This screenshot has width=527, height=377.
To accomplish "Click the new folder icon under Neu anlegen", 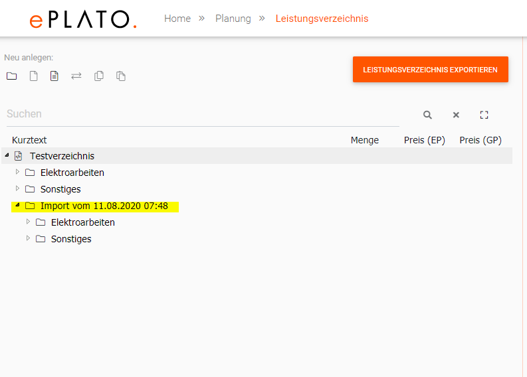I will point(12,76).
